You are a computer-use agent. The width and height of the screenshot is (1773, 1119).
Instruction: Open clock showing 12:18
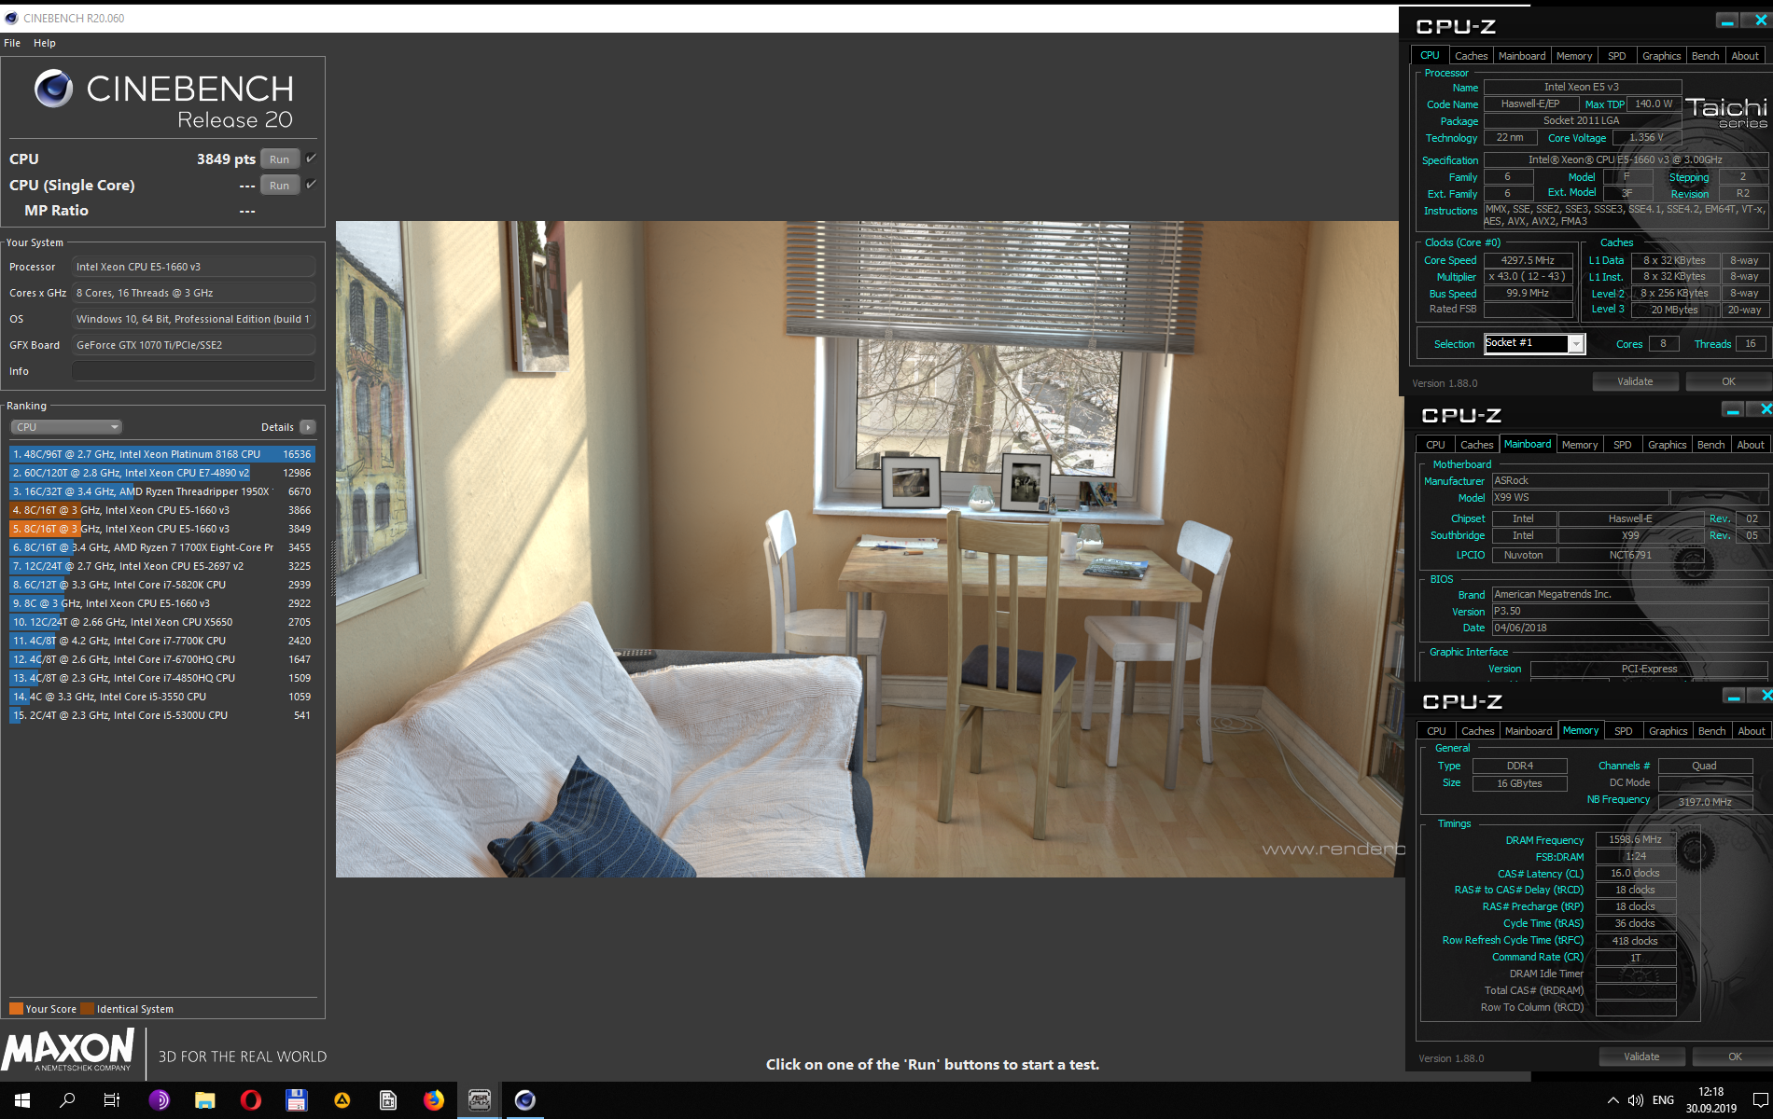point(1710,1100)
